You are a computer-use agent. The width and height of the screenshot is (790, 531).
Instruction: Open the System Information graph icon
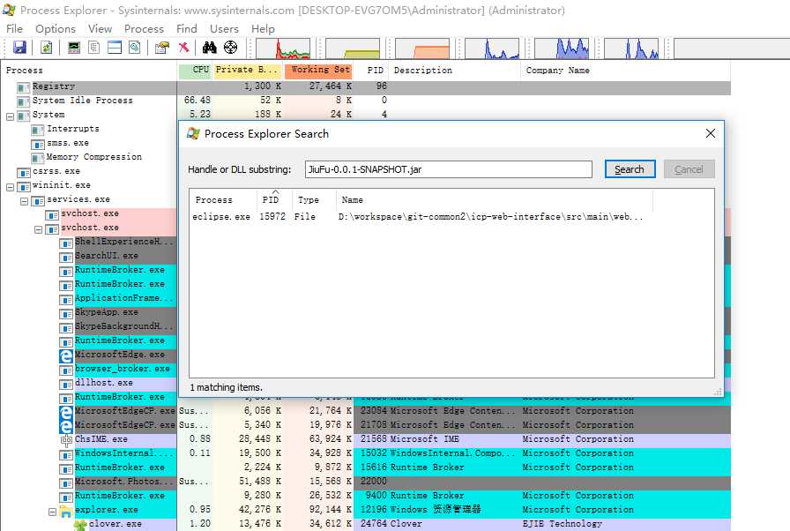pyautogui.click(x=74, y=48)
